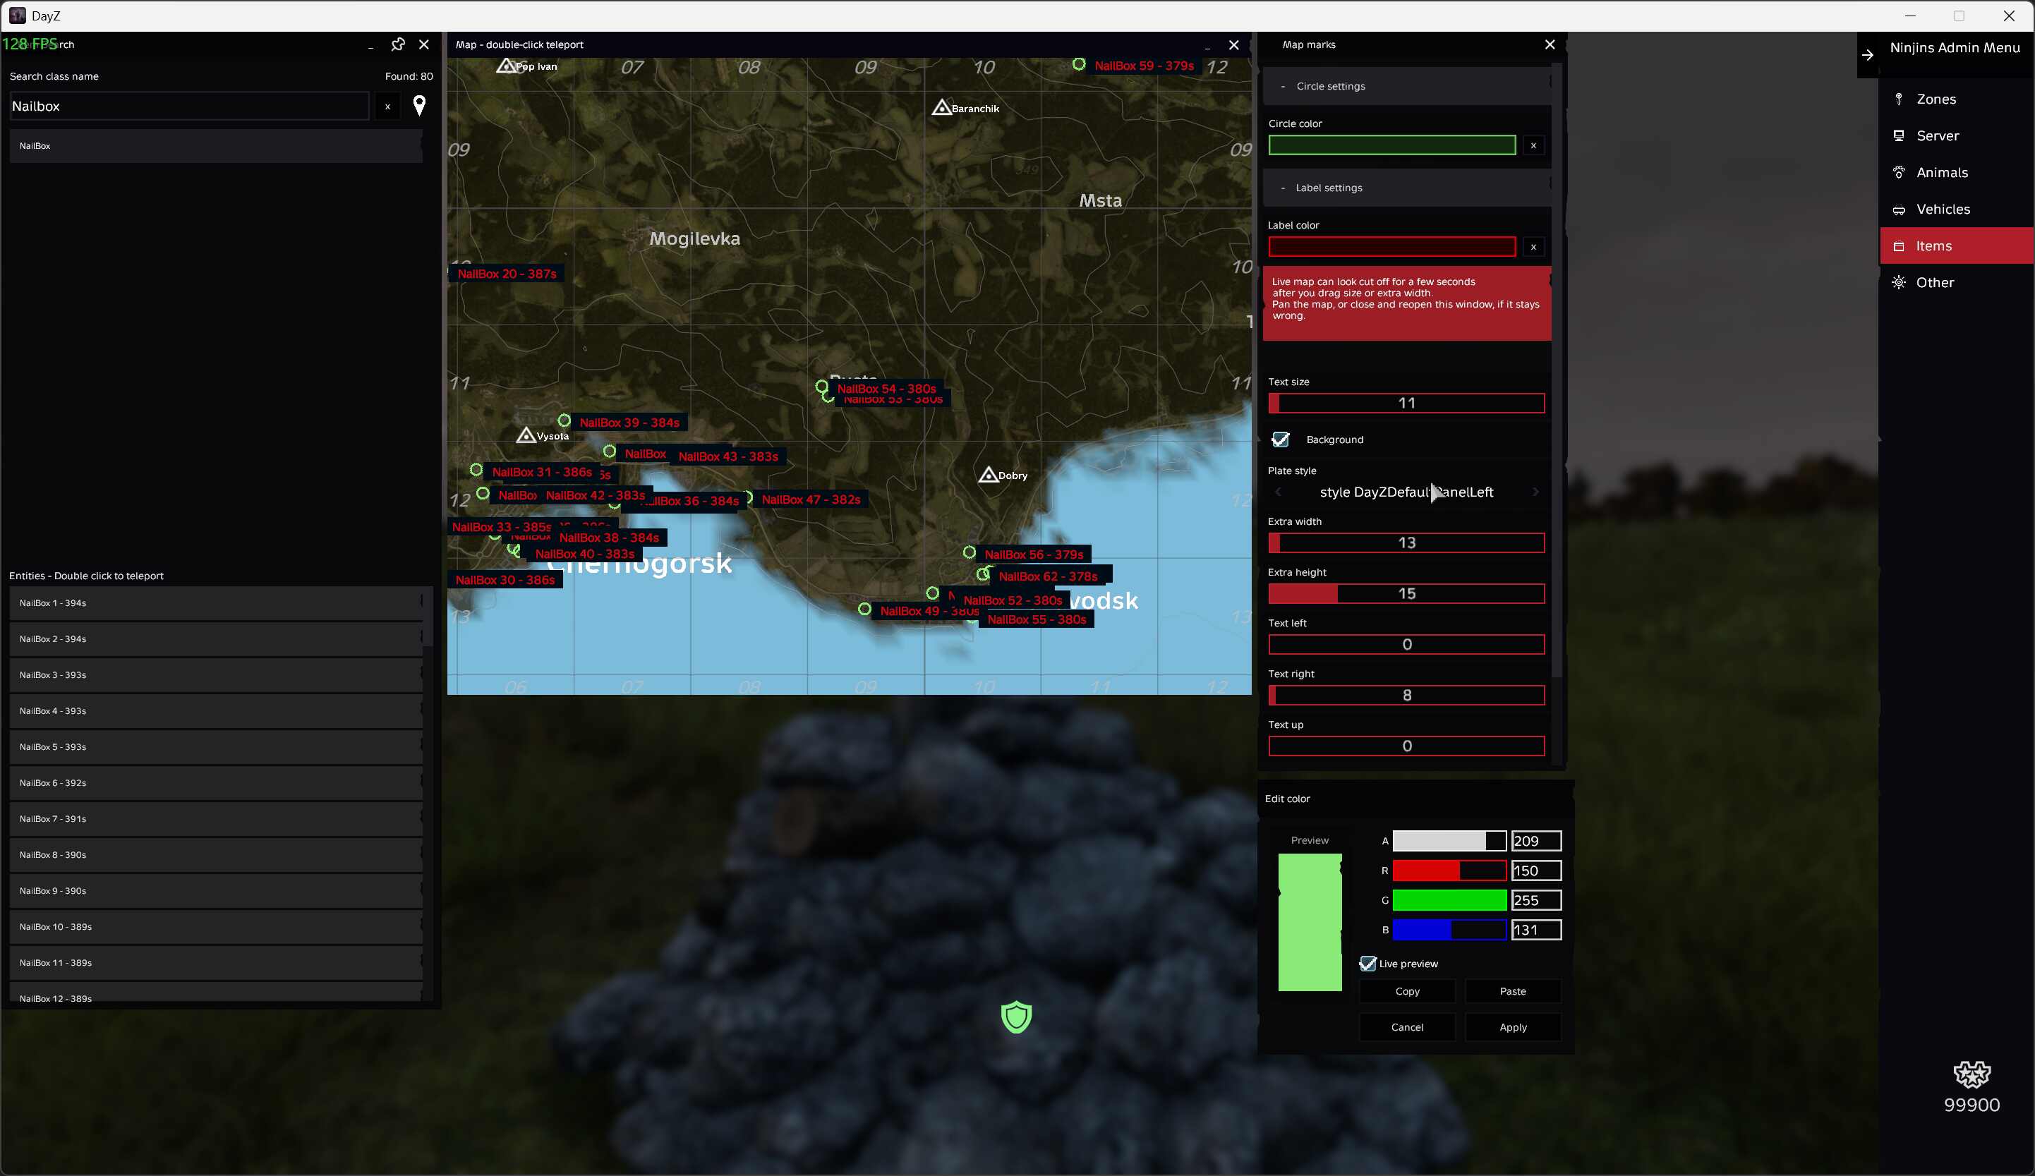Click the map pin icon beside search field
This screenshot has width=2035, height=1176.
pos(419,106)
